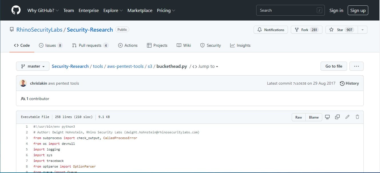Open chrislakin author link
This screenshot has height=173, width=380.
pos(38,83)
